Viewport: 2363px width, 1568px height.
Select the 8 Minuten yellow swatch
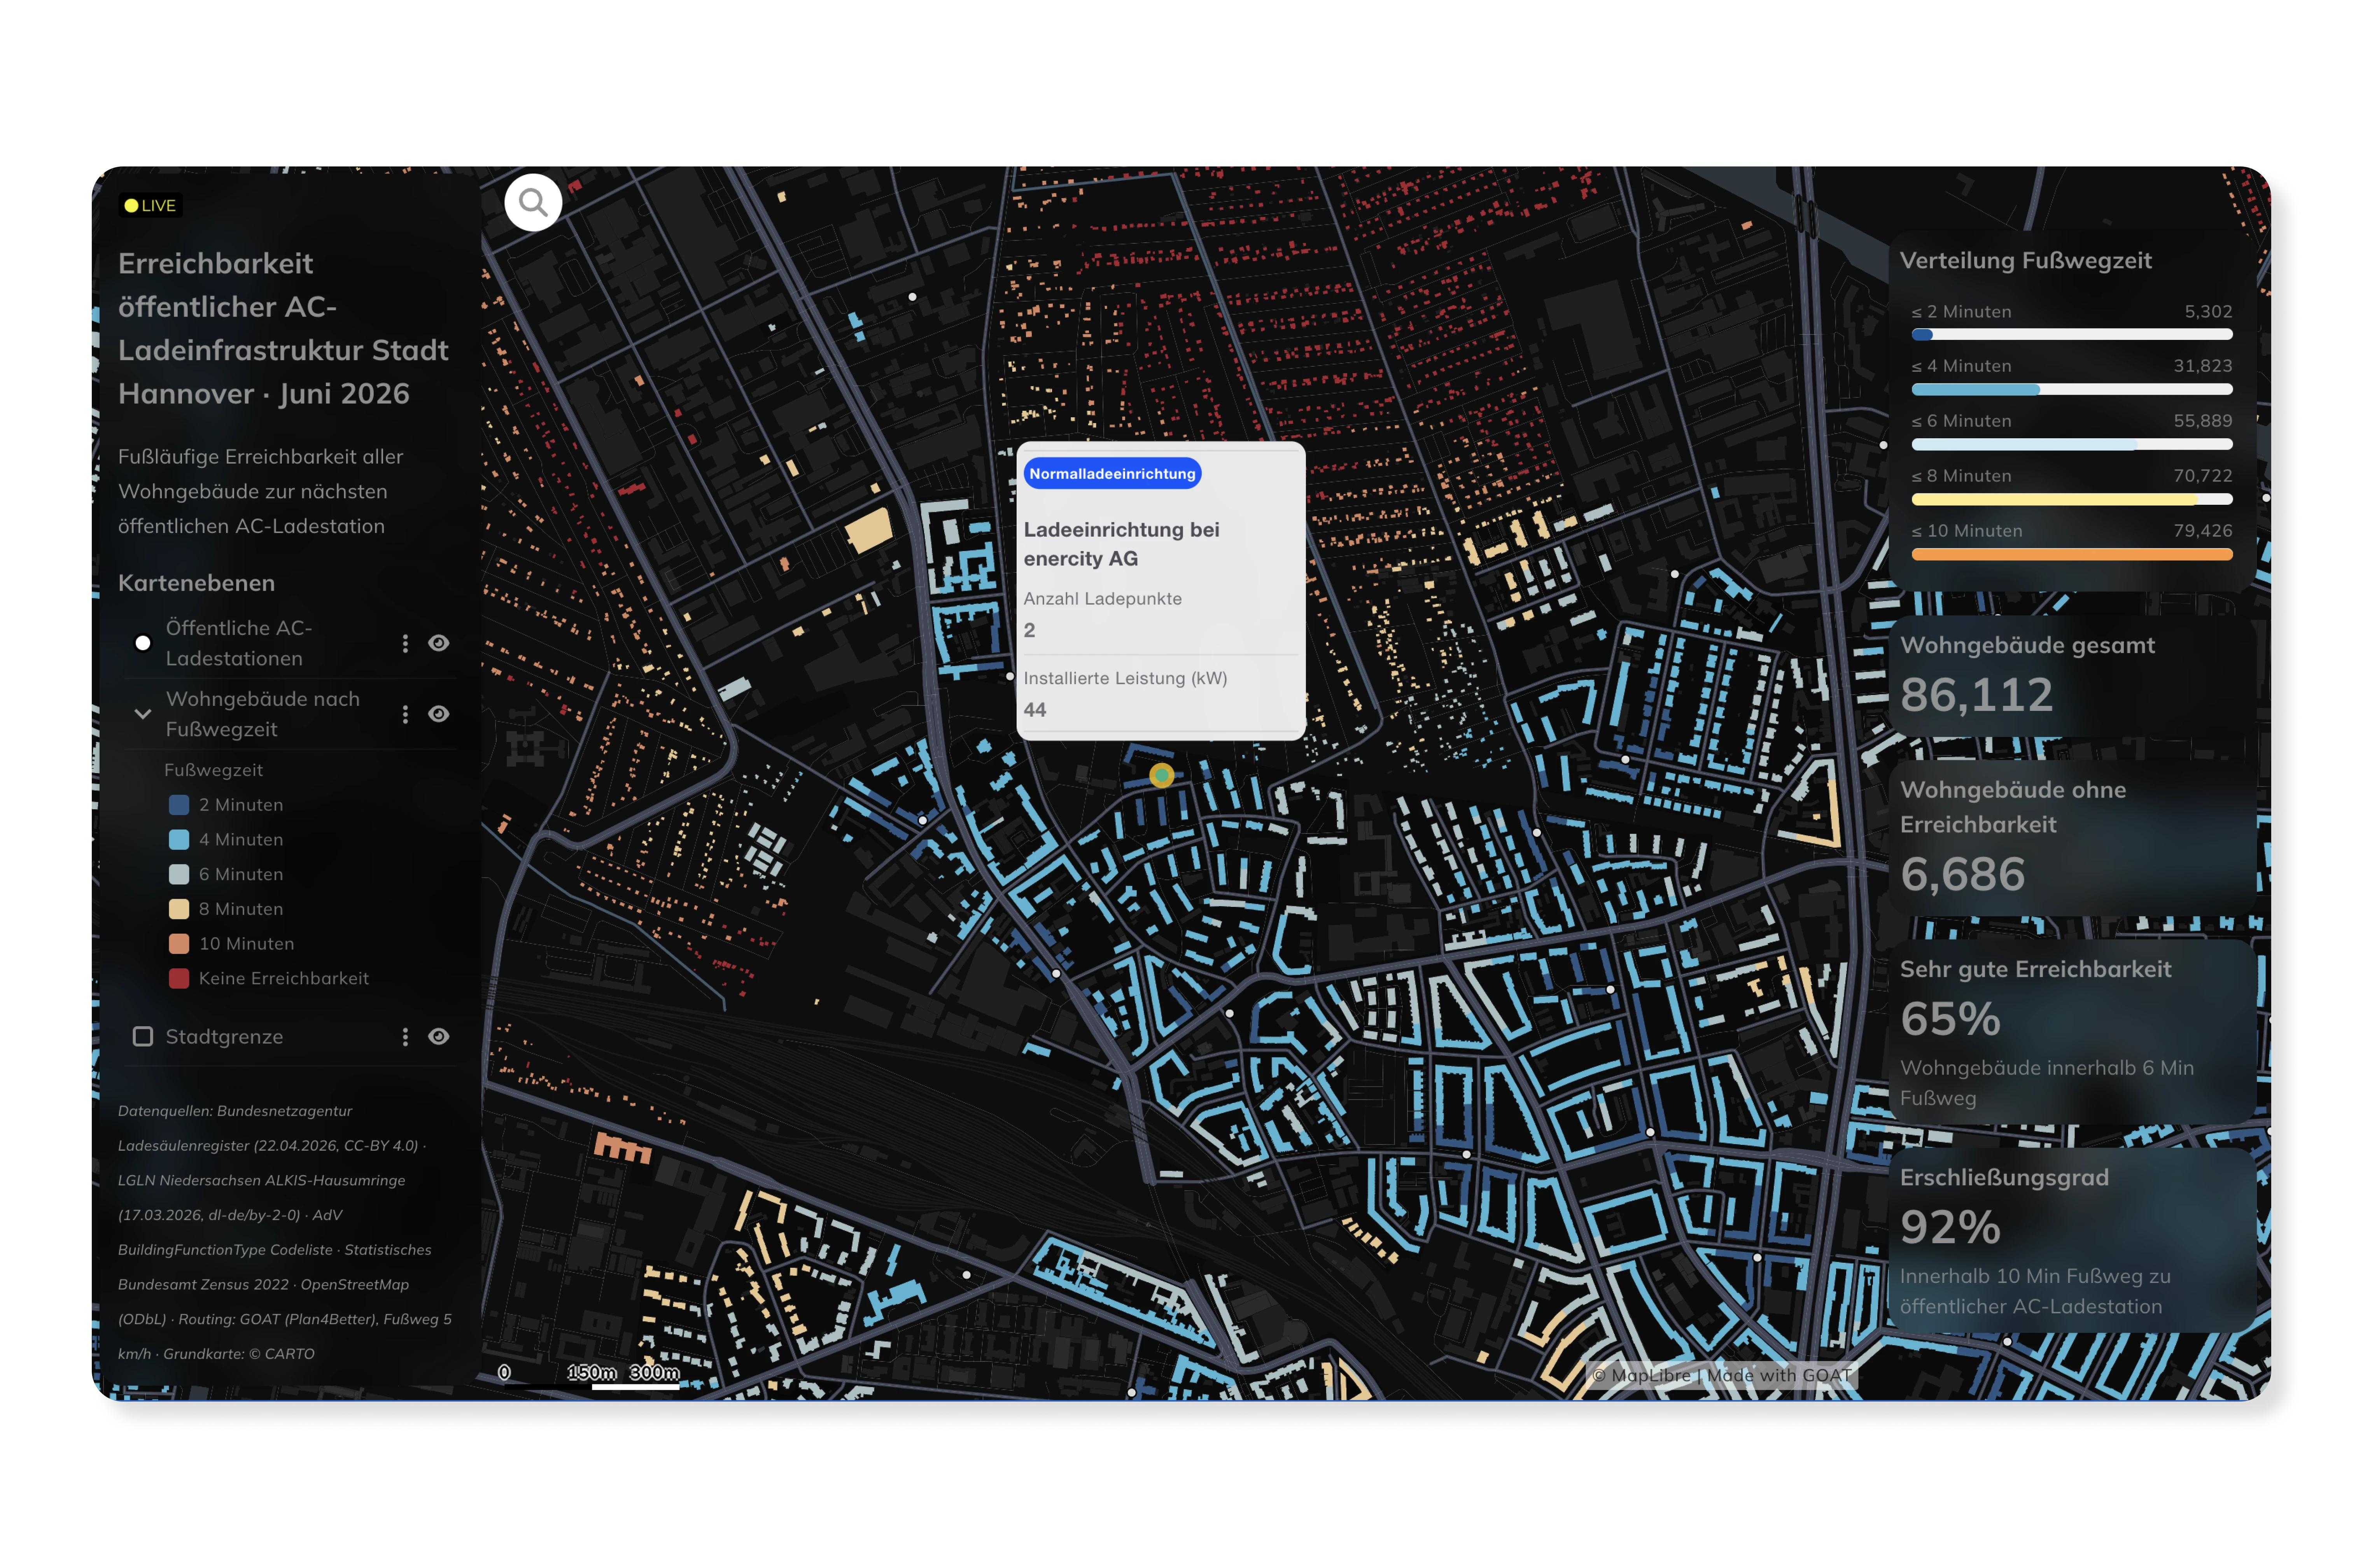click(x=179, y=909)
